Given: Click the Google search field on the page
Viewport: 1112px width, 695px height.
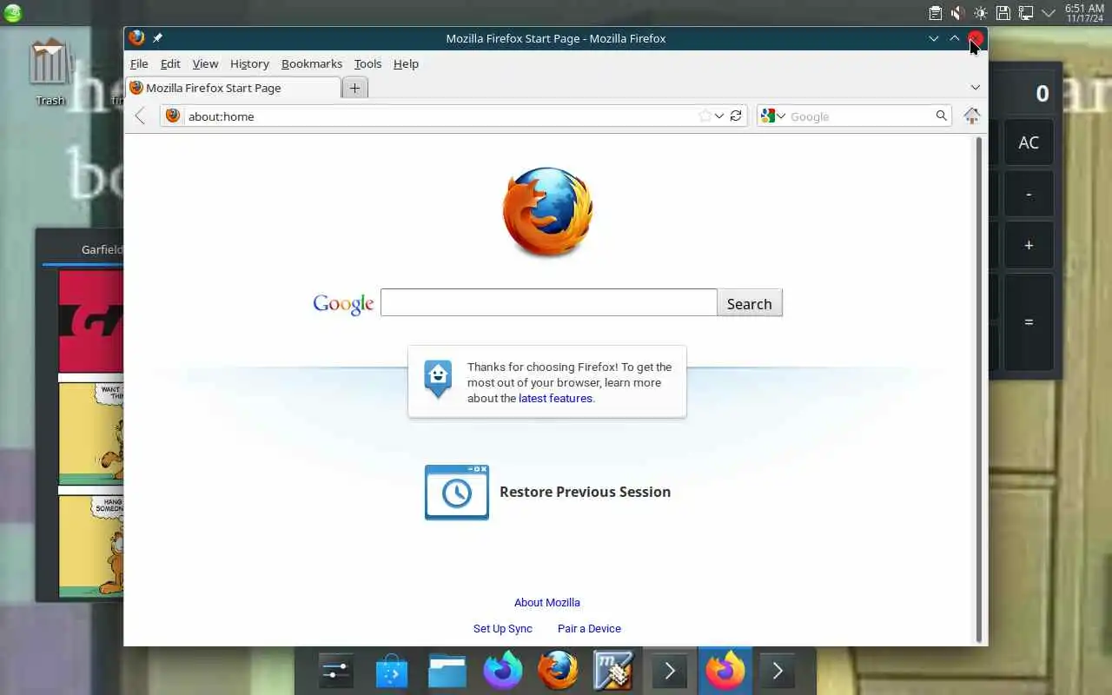Looking at the screenshot, I should tap(549, 302).
